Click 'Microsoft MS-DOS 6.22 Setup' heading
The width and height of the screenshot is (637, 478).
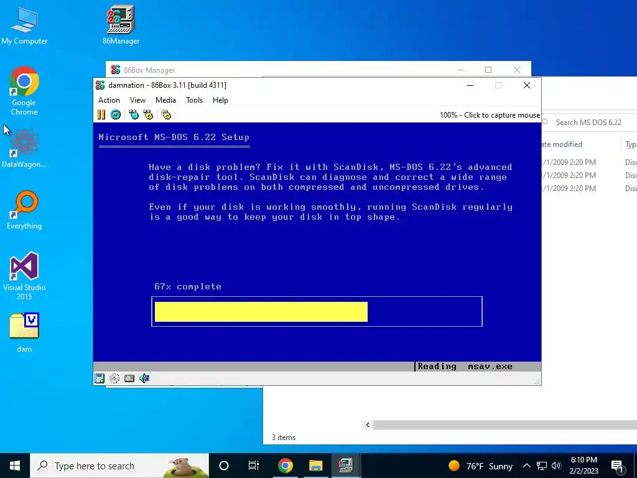tap(174, 137)
